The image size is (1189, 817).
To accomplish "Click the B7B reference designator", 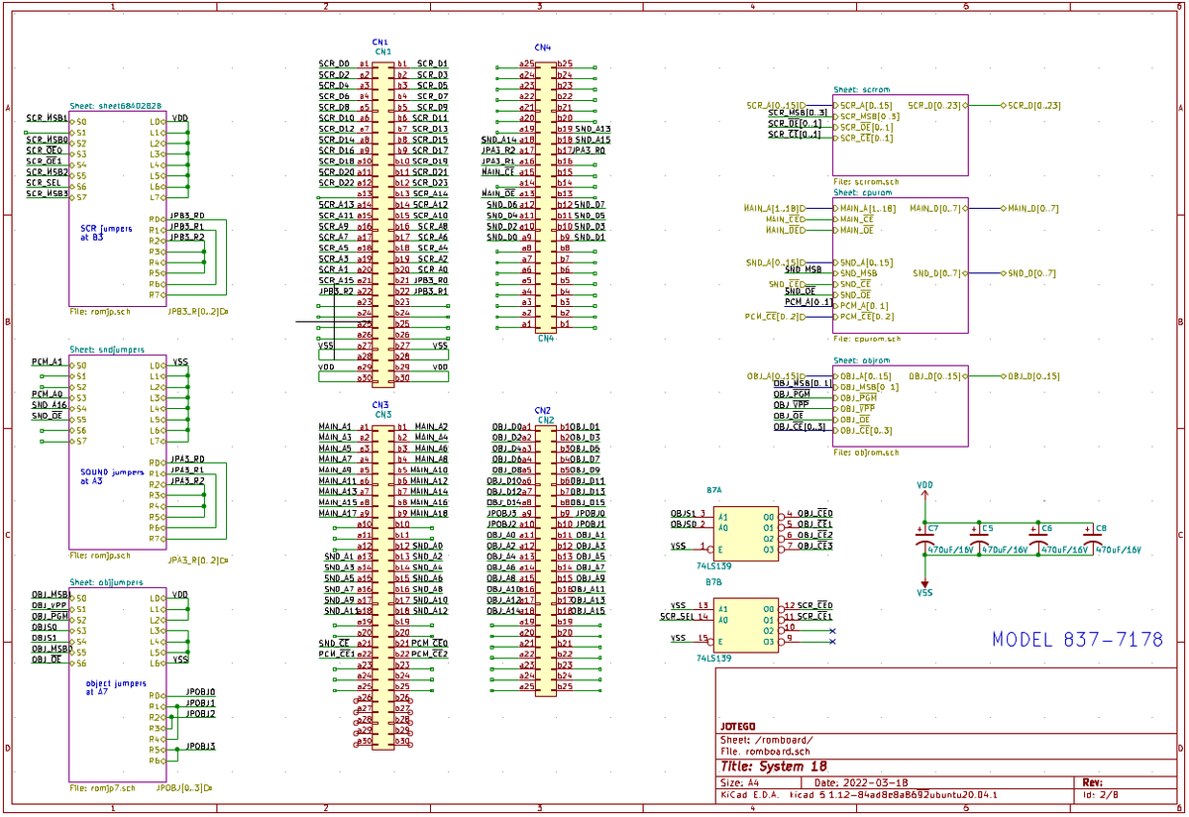I will click(713, 581).
